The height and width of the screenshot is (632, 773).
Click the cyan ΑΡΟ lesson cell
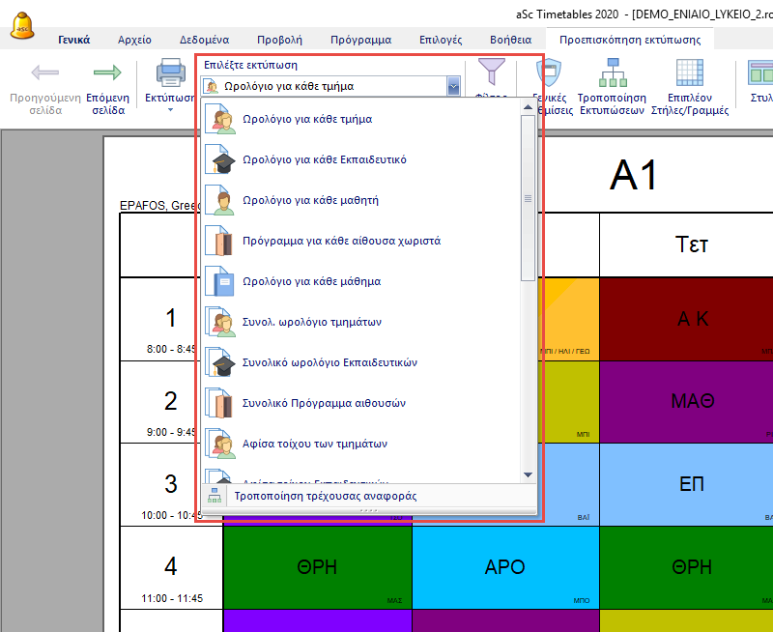pos(505,567)
